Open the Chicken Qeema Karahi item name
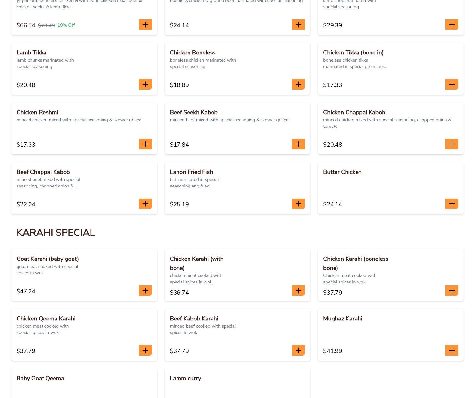This screenshot has width=475, height=398. (x=46, y=319)
